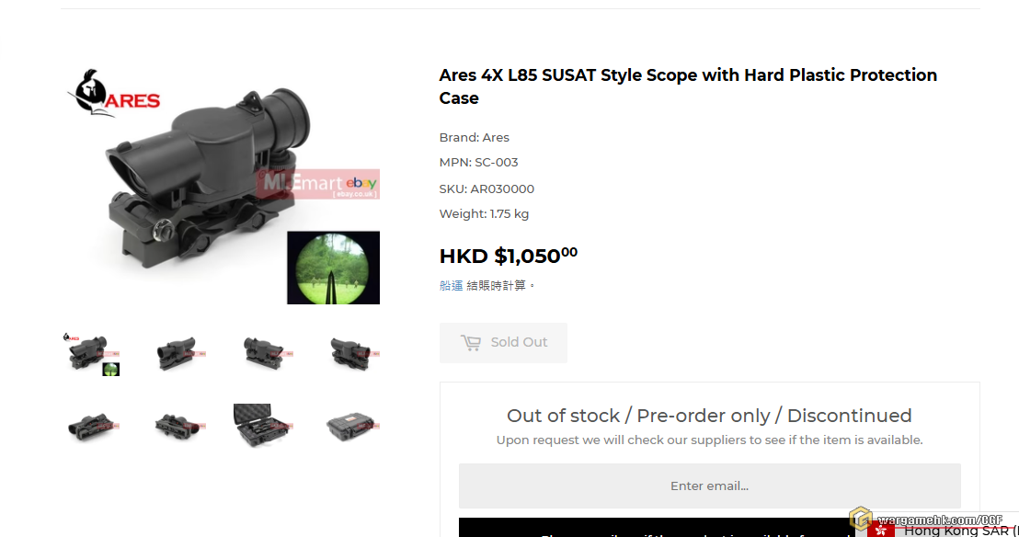Focus the Enter email input field
This screenshot has width=1019, height=537.
click(x=709, y=486)
